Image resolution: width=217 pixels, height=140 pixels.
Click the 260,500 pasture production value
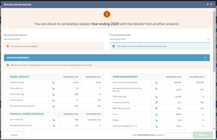click(200, 83)
